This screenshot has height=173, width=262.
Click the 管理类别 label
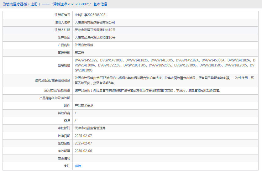coord(64,53)
